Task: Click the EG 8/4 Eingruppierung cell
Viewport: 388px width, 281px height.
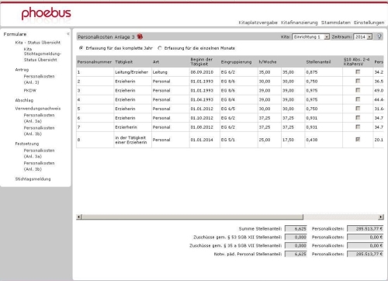Action: (x=239, y=99)
